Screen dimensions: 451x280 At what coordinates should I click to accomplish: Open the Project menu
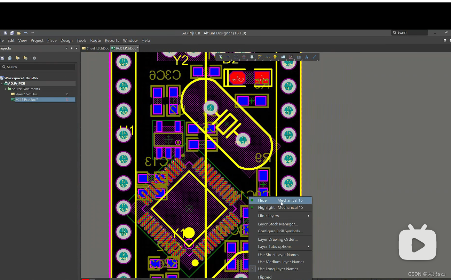click(37, 40)
